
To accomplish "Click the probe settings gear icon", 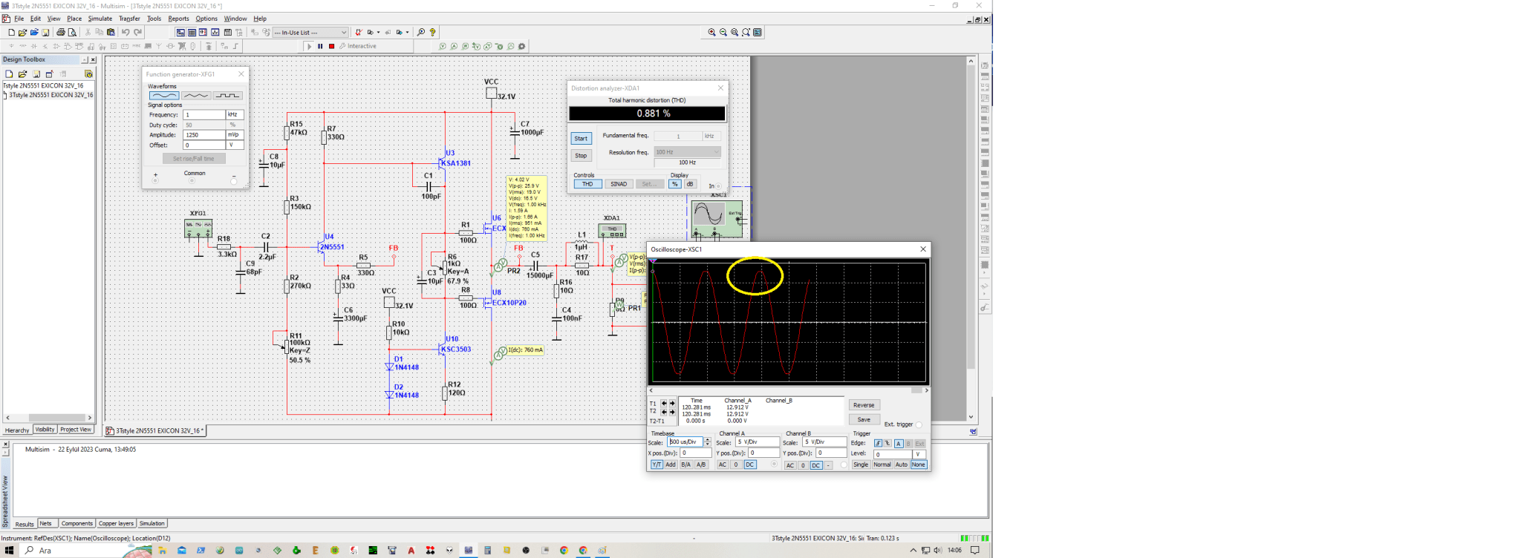I will tap(521, 46).
